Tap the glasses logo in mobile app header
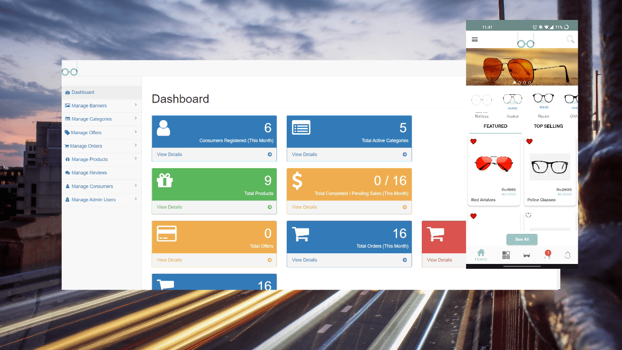The width and height of the screenshot is (622, 350). 526,41
